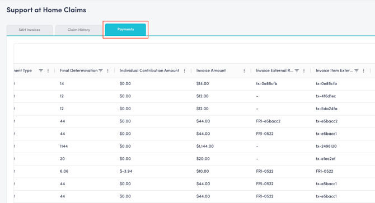
Task: Open Invoice Item Exter... column menu dots
Action: (x=364, y=70)
